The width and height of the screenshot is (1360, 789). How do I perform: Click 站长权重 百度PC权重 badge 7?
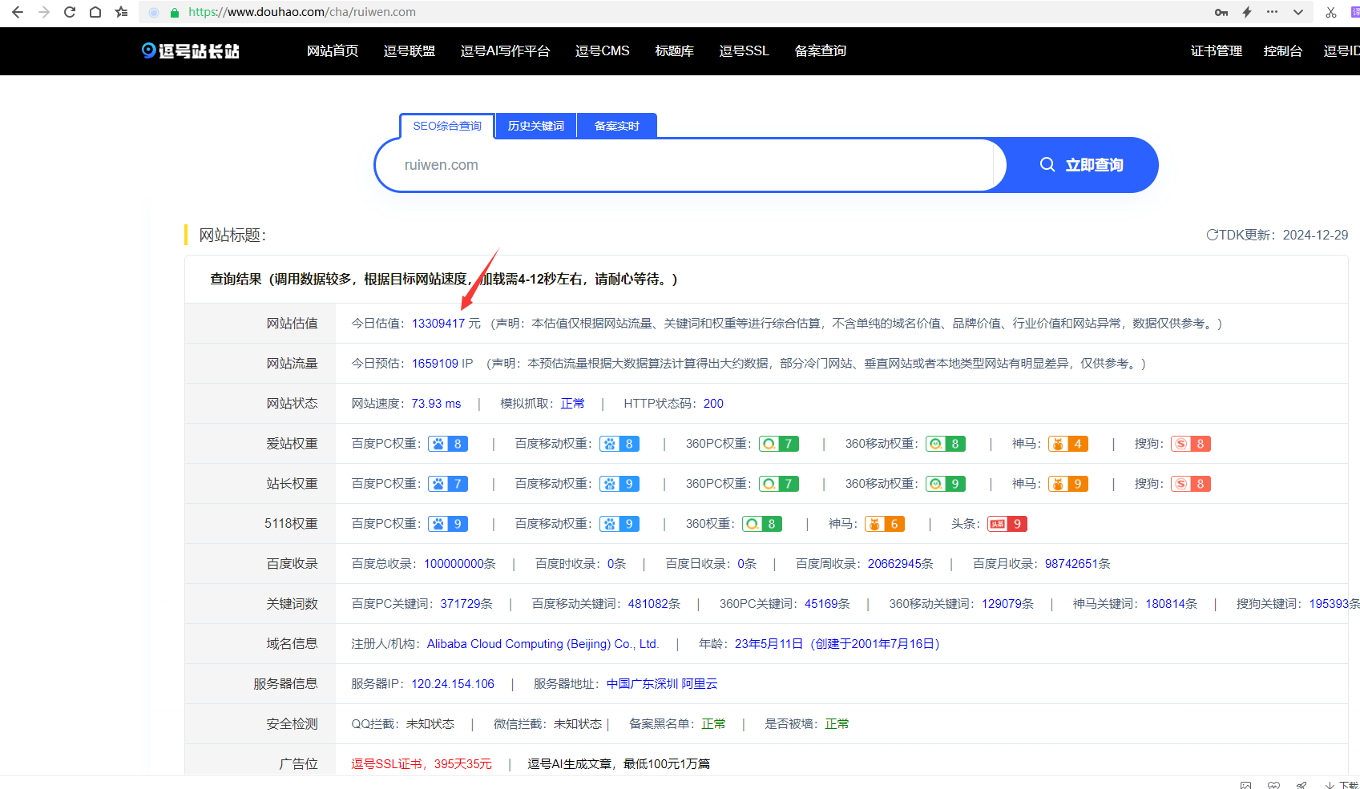point(448,483)
